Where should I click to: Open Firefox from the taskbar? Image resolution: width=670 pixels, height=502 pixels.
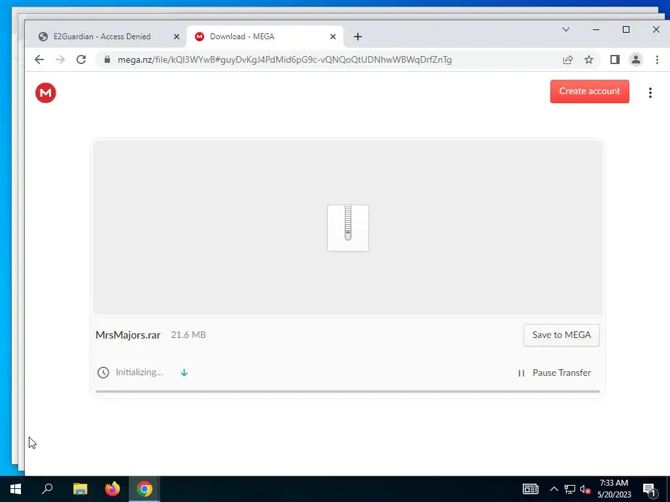[x=113, y=489]
